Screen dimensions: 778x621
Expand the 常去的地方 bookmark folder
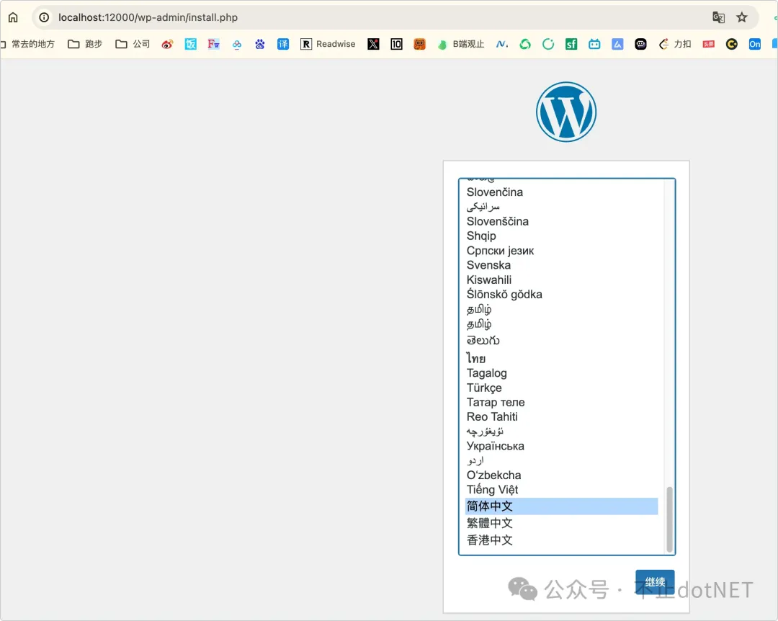coord(29,44)
